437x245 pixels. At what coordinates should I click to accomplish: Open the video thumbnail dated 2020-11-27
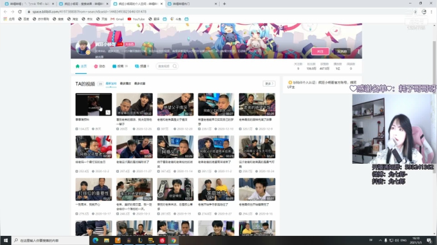click(134, 147)
